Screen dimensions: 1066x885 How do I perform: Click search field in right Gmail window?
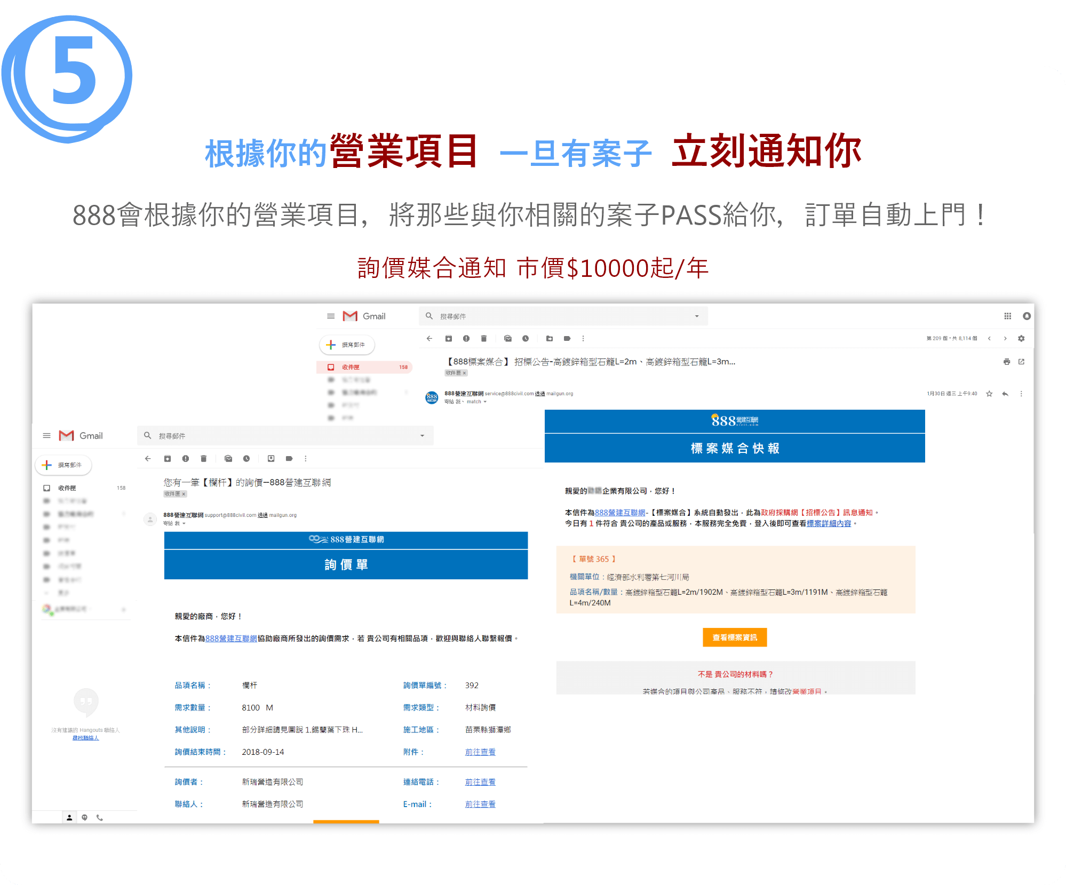tap(563, 316)
